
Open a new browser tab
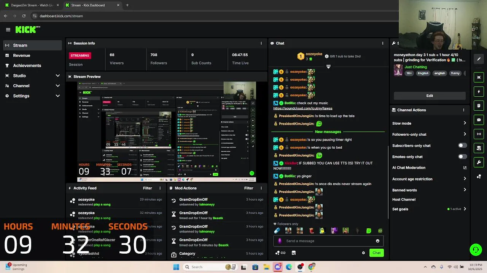pos(127,5)
